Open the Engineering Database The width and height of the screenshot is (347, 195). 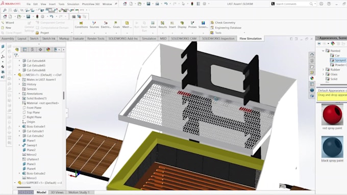point(226,27)
